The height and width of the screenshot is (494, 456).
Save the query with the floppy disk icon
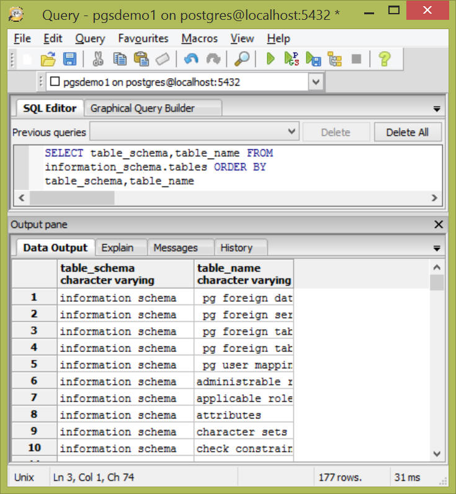pos(69,59)
